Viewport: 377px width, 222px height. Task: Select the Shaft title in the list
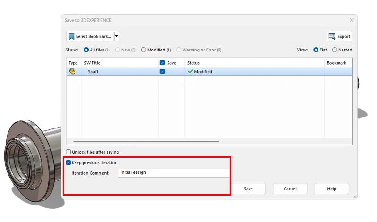[93, 72]
